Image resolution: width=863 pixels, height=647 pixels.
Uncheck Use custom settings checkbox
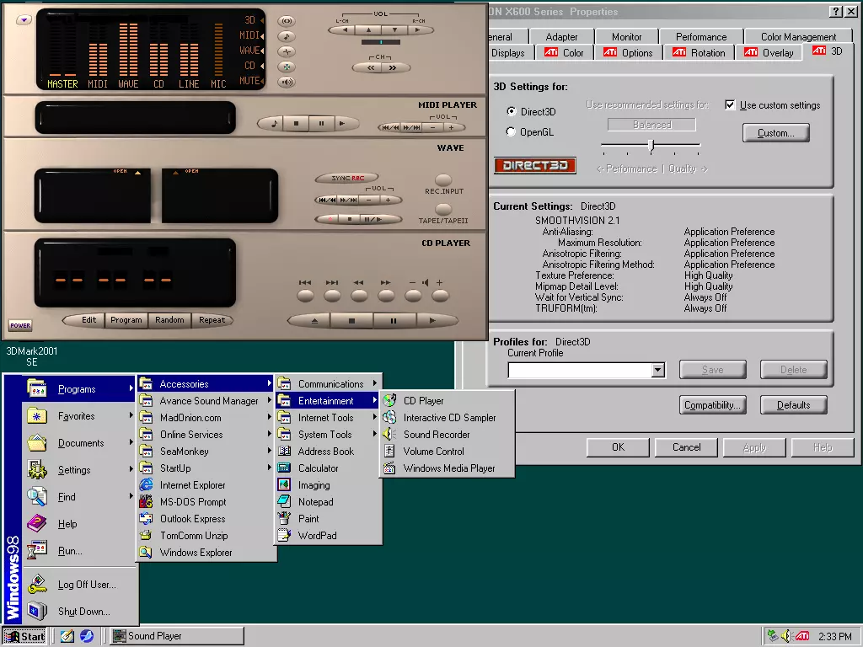(x=730, y=105)
